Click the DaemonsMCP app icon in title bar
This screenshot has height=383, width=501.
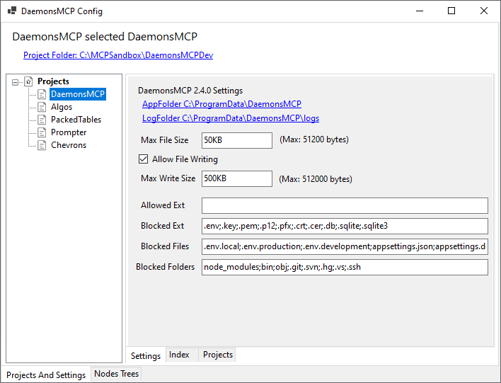tap(12, 11)
